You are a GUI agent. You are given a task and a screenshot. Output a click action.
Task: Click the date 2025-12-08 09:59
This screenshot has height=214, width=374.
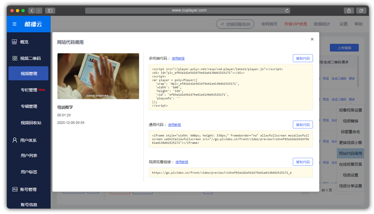[x=71, y=123]
